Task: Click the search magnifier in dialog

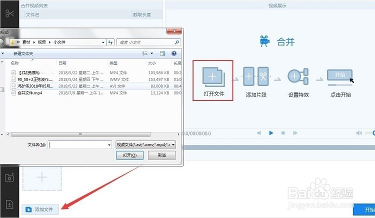Action: tap(177, 42)
